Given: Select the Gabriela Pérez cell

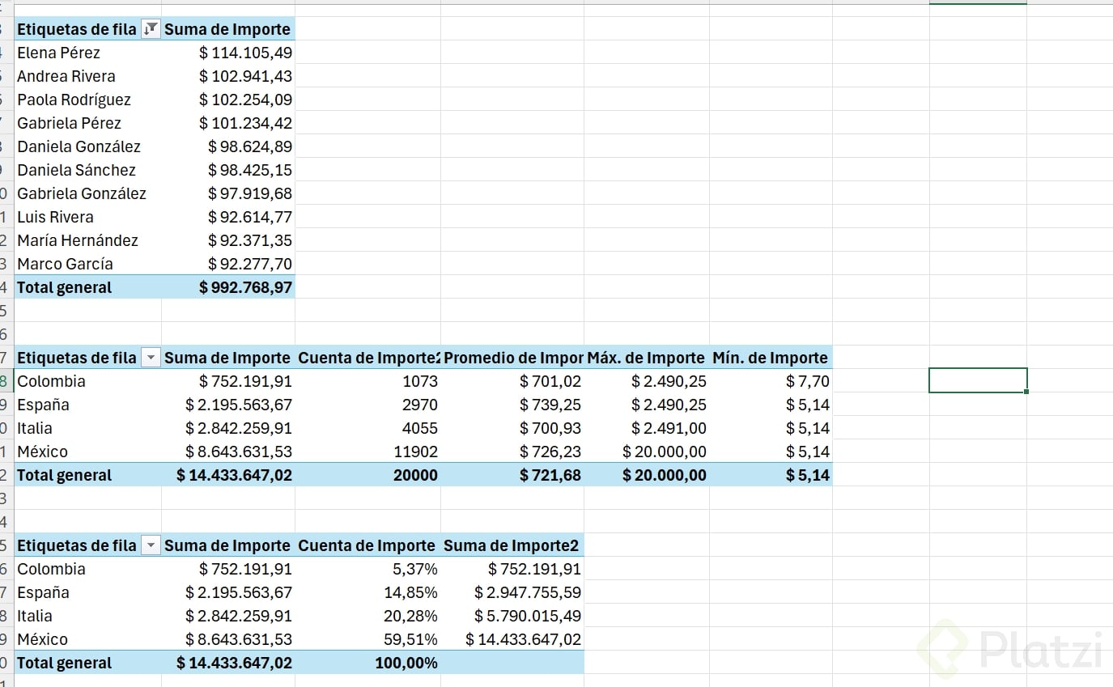Looking at the screenshot, I should coord(69,123).
